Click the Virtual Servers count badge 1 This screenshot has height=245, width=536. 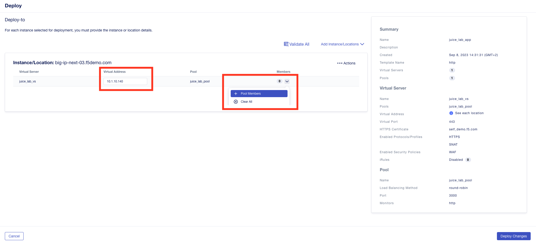pos(452,70)
